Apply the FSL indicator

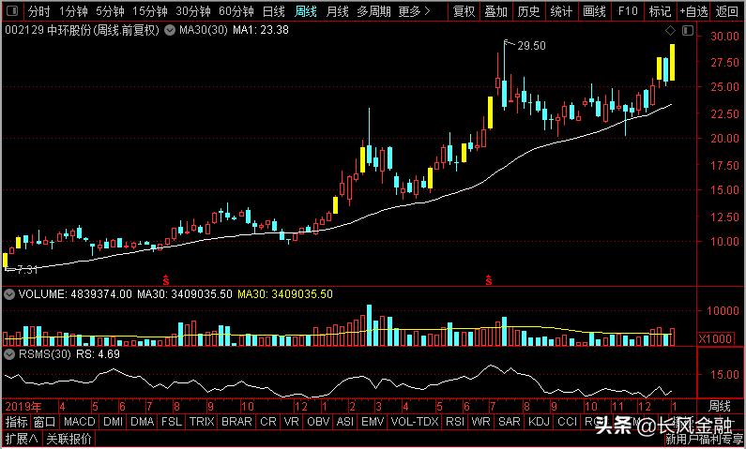172,422
